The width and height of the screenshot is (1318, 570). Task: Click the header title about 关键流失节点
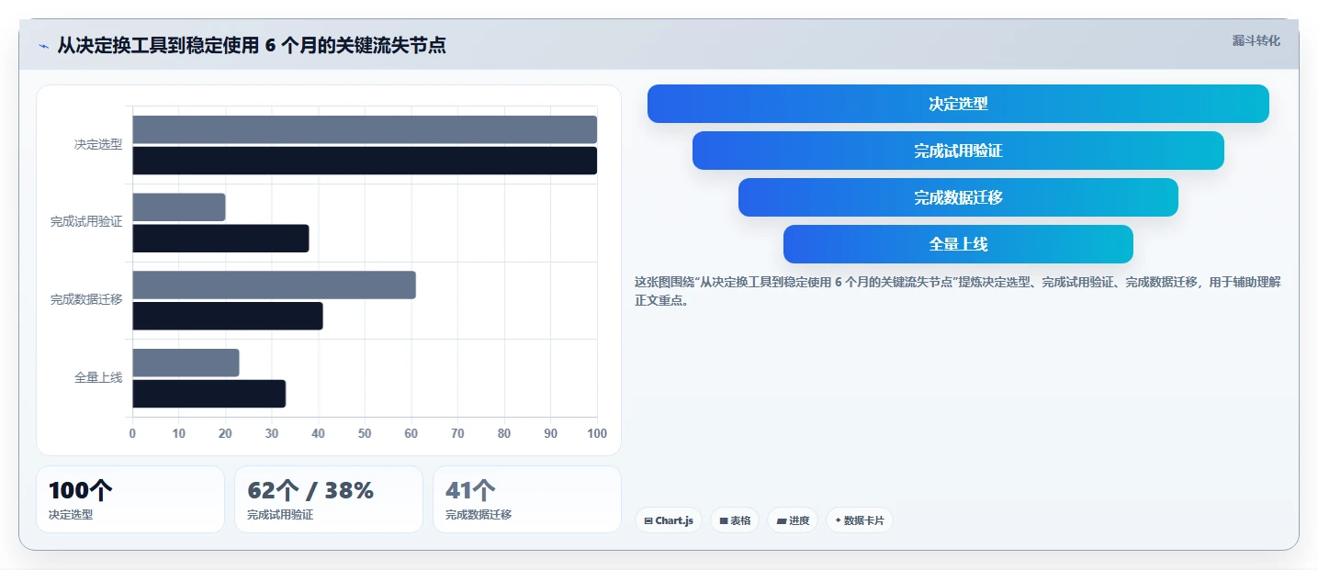tap(252, 45)
